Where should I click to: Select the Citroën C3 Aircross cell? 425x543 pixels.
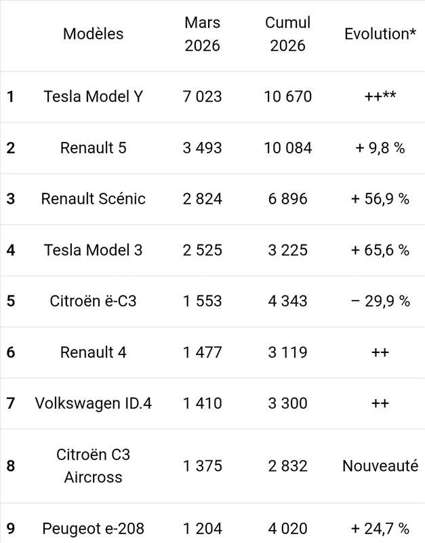(93, 466)
